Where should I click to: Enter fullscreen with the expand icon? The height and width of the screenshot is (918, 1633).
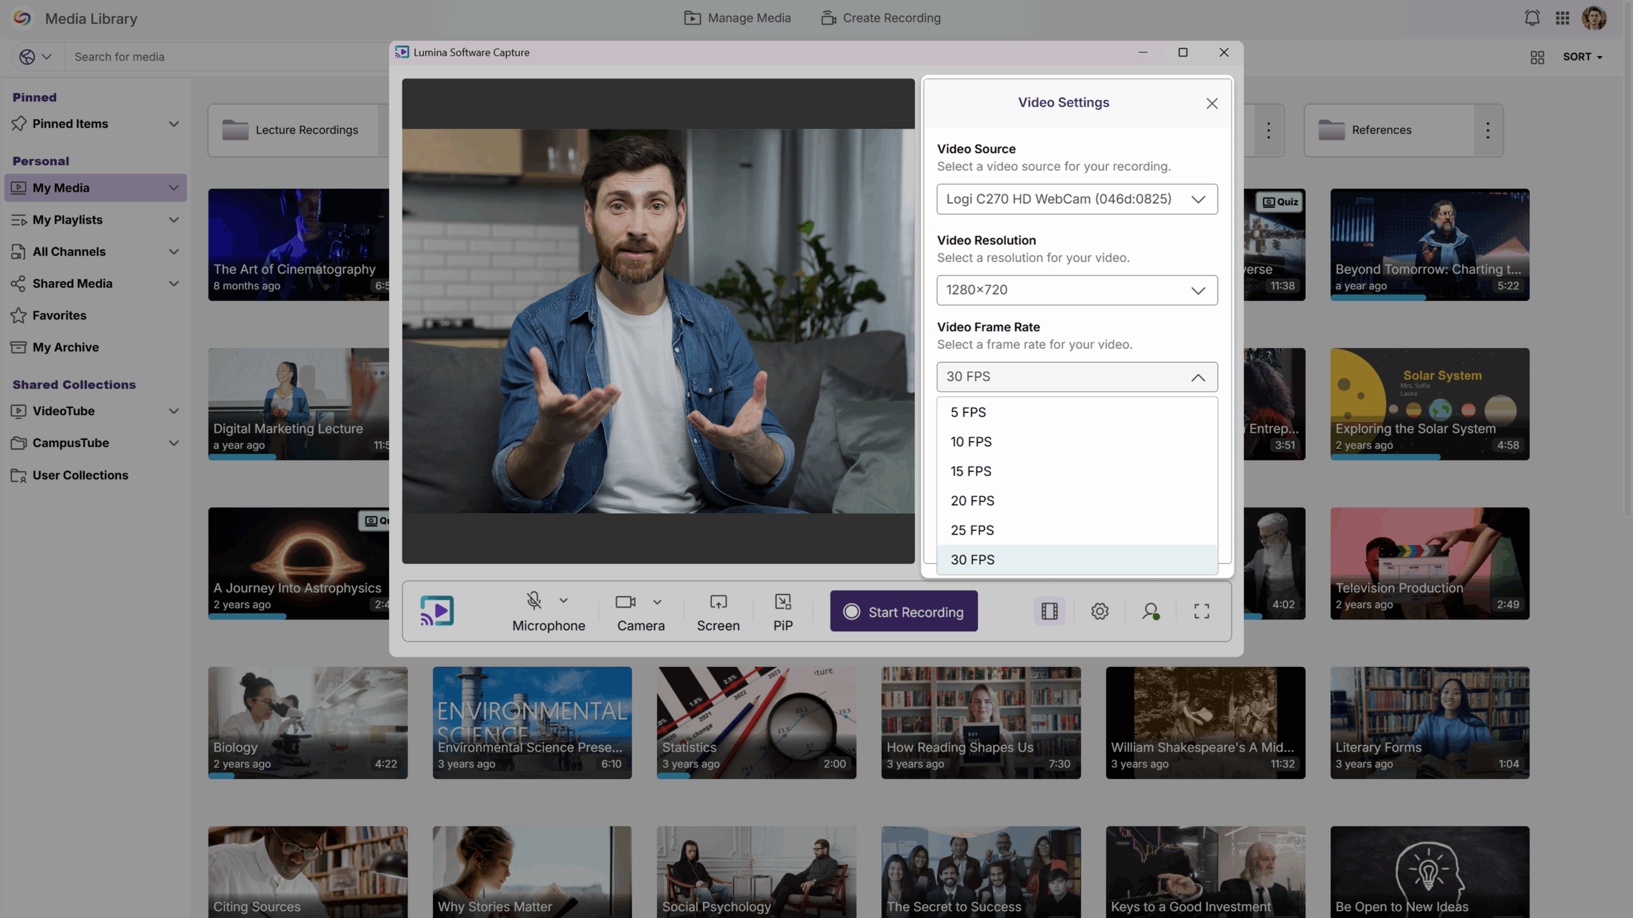[1202, 611]
